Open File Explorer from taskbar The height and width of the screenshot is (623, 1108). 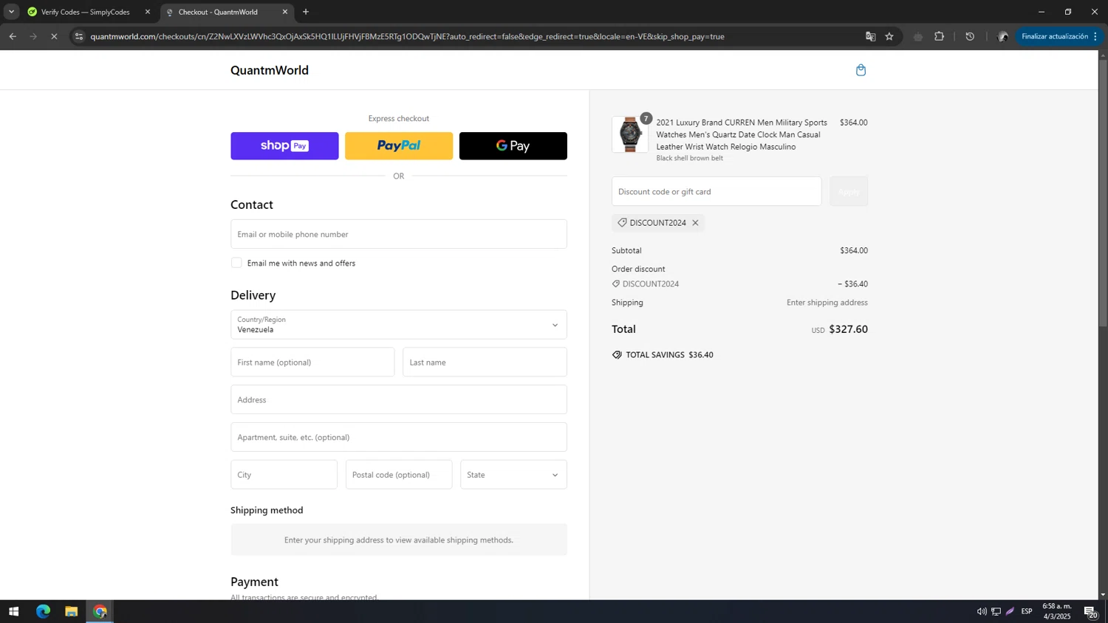click(72, 611)
